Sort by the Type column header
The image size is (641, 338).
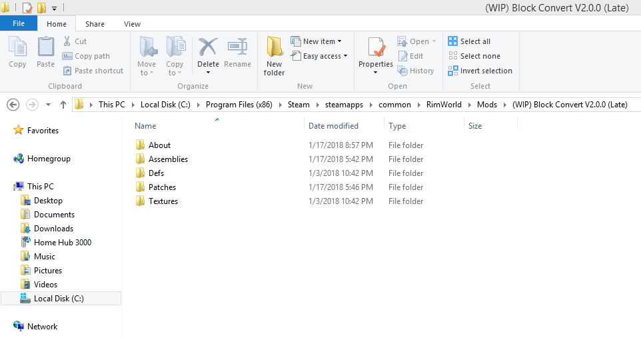397,125
